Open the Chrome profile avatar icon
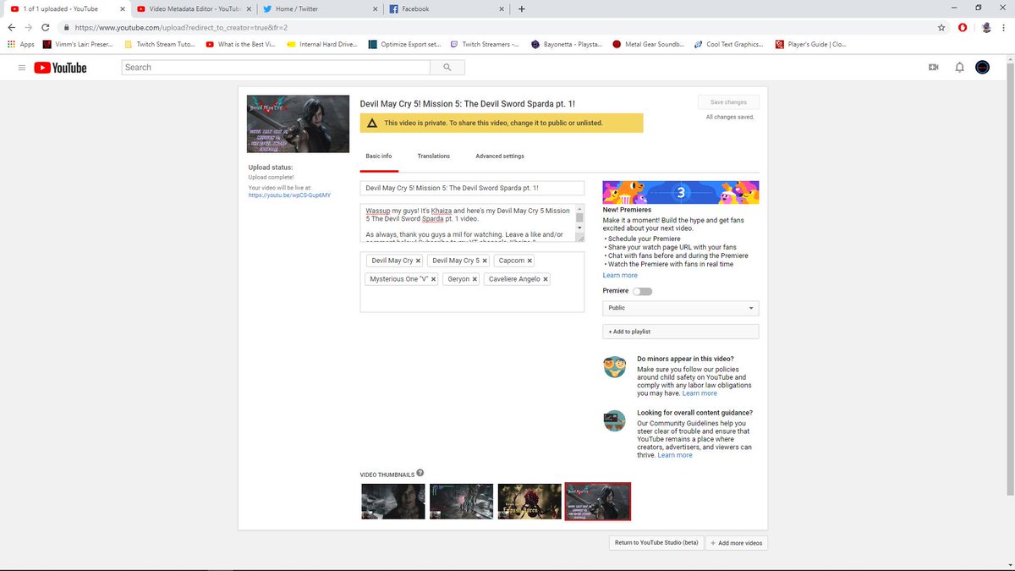 coord(986,27)
